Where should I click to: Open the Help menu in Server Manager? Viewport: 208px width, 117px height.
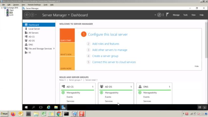[201, 15]
